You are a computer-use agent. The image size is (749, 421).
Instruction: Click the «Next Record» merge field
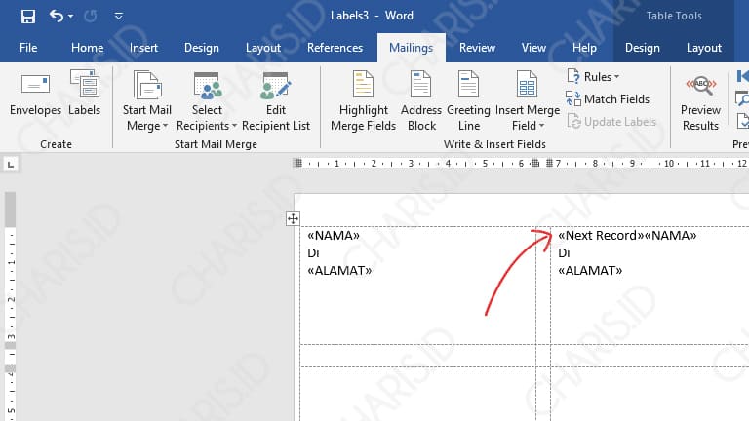click(x=601, y=235)
